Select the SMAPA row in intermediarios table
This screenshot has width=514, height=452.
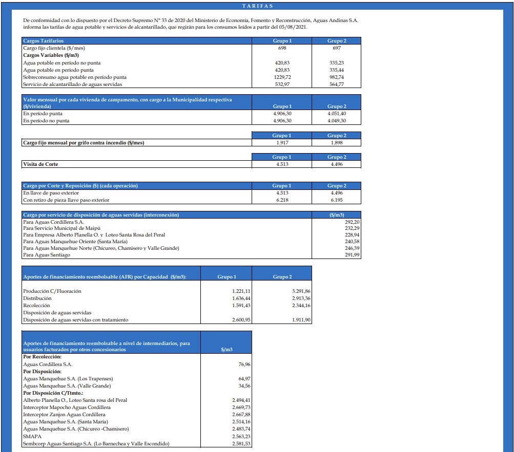[32, 436]
